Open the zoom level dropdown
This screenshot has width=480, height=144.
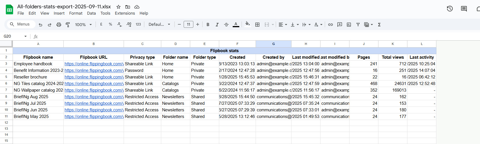(x=83, y=25)
